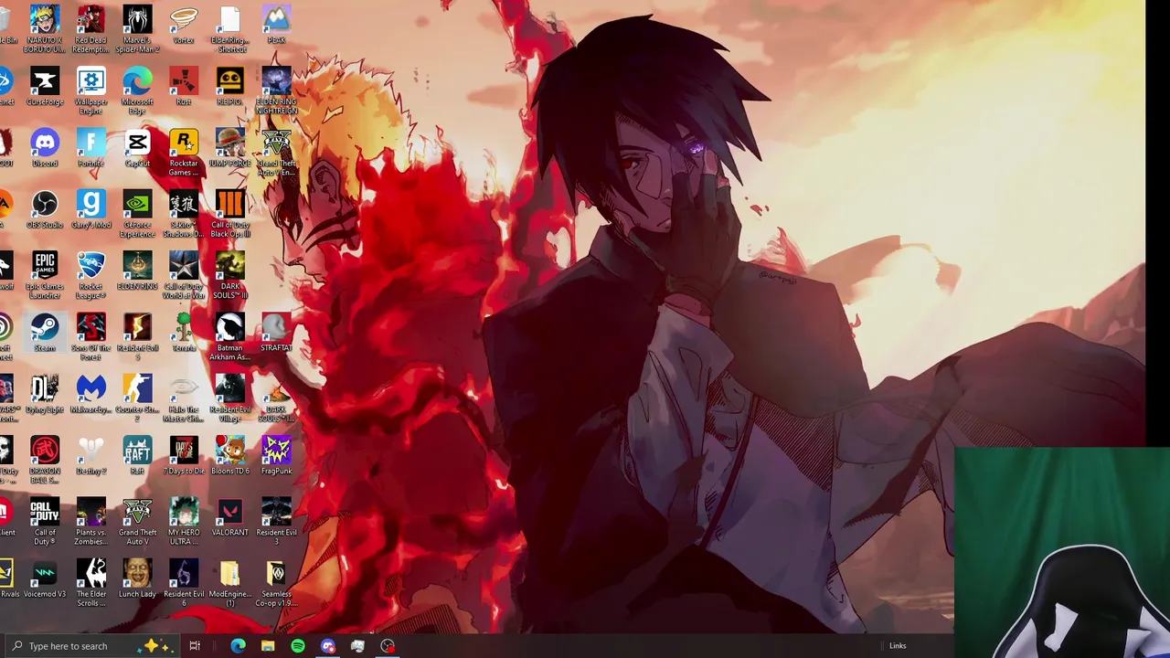Viewport: 1170px width, 658px height.
Task: Open Task View in the taskbar
Action: (x=195, y=646)
